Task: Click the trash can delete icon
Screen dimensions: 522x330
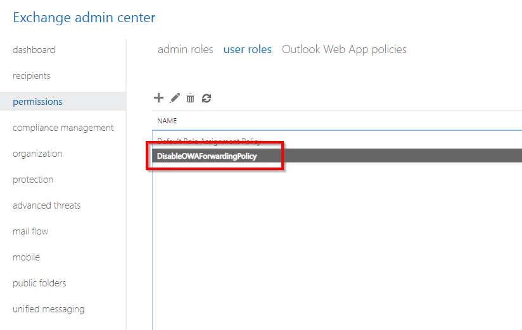Action: click(190, 98)
